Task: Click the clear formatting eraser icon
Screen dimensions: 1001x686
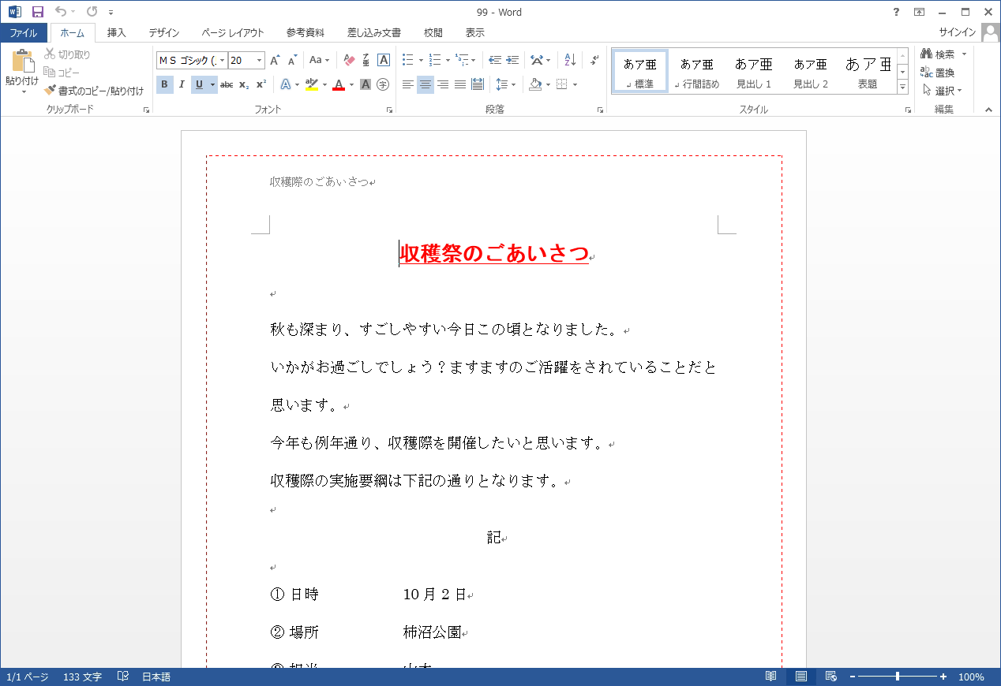Action: (x=349, y=60)
